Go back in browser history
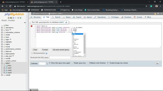Image resolution: width=163 pixels, height=91 pixels. [x=3, y=6]
